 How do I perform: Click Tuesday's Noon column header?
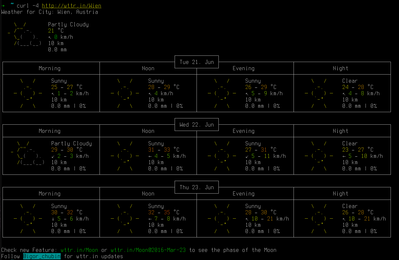(x=148, y=68)
